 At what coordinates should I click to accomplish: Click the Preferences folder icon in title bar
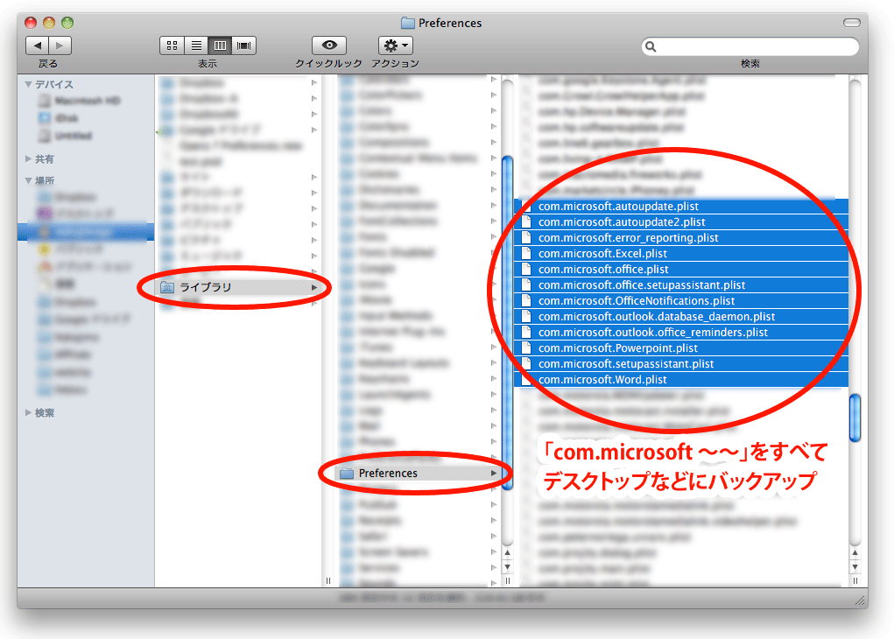pos(408,23)
